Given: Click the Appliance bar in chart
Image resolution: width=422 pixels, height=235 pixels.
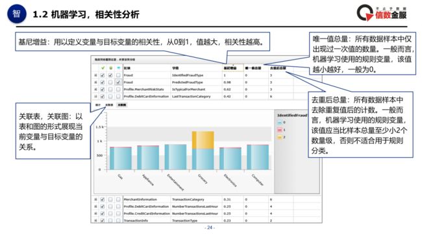Looking at the screenshot, I should tap(148, 158).
